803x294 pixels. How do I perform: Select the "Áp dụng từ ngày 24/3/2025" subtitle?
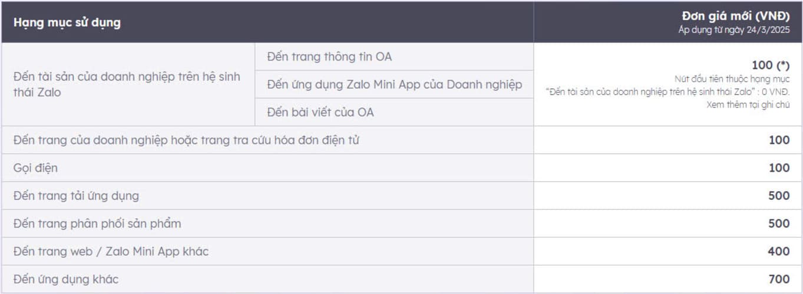point(733,30)
